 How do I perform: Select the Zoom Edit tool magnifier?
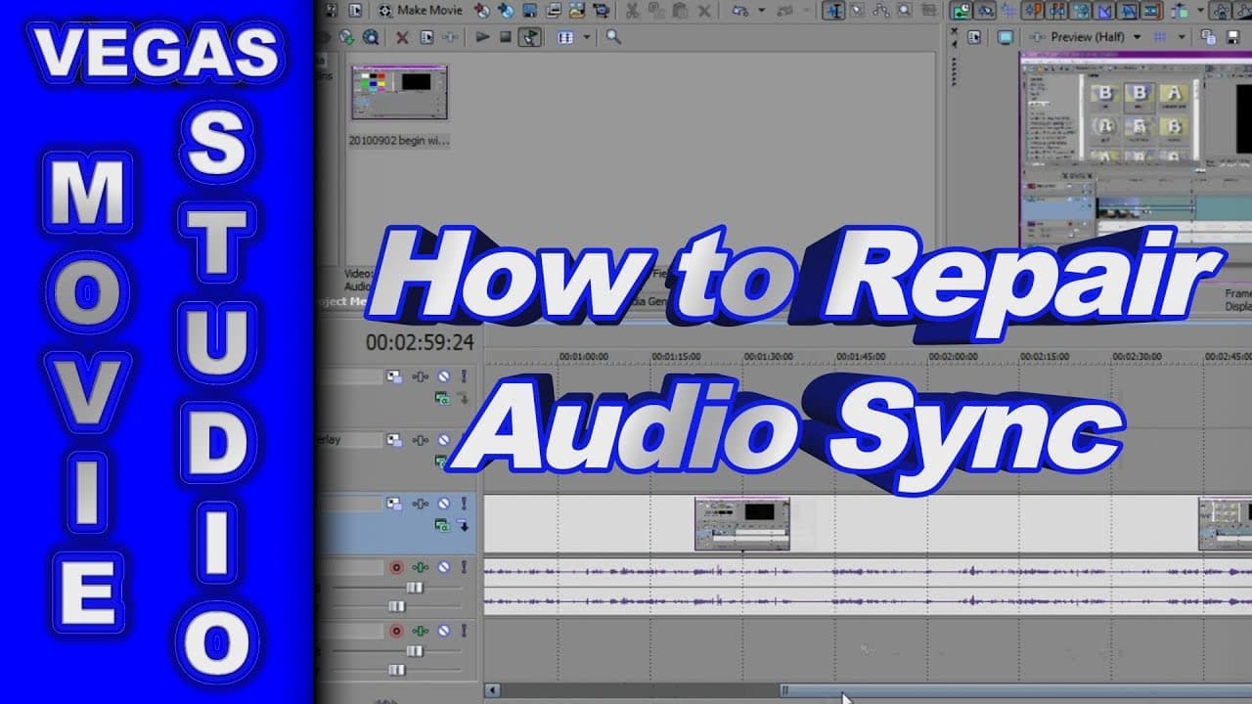coord(906,11)
